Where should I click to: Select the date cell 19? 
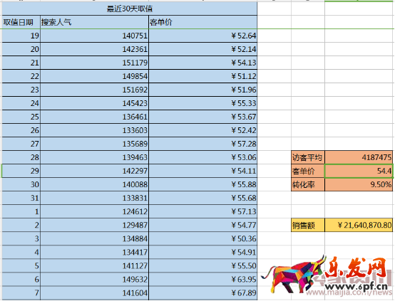(21, 36)
